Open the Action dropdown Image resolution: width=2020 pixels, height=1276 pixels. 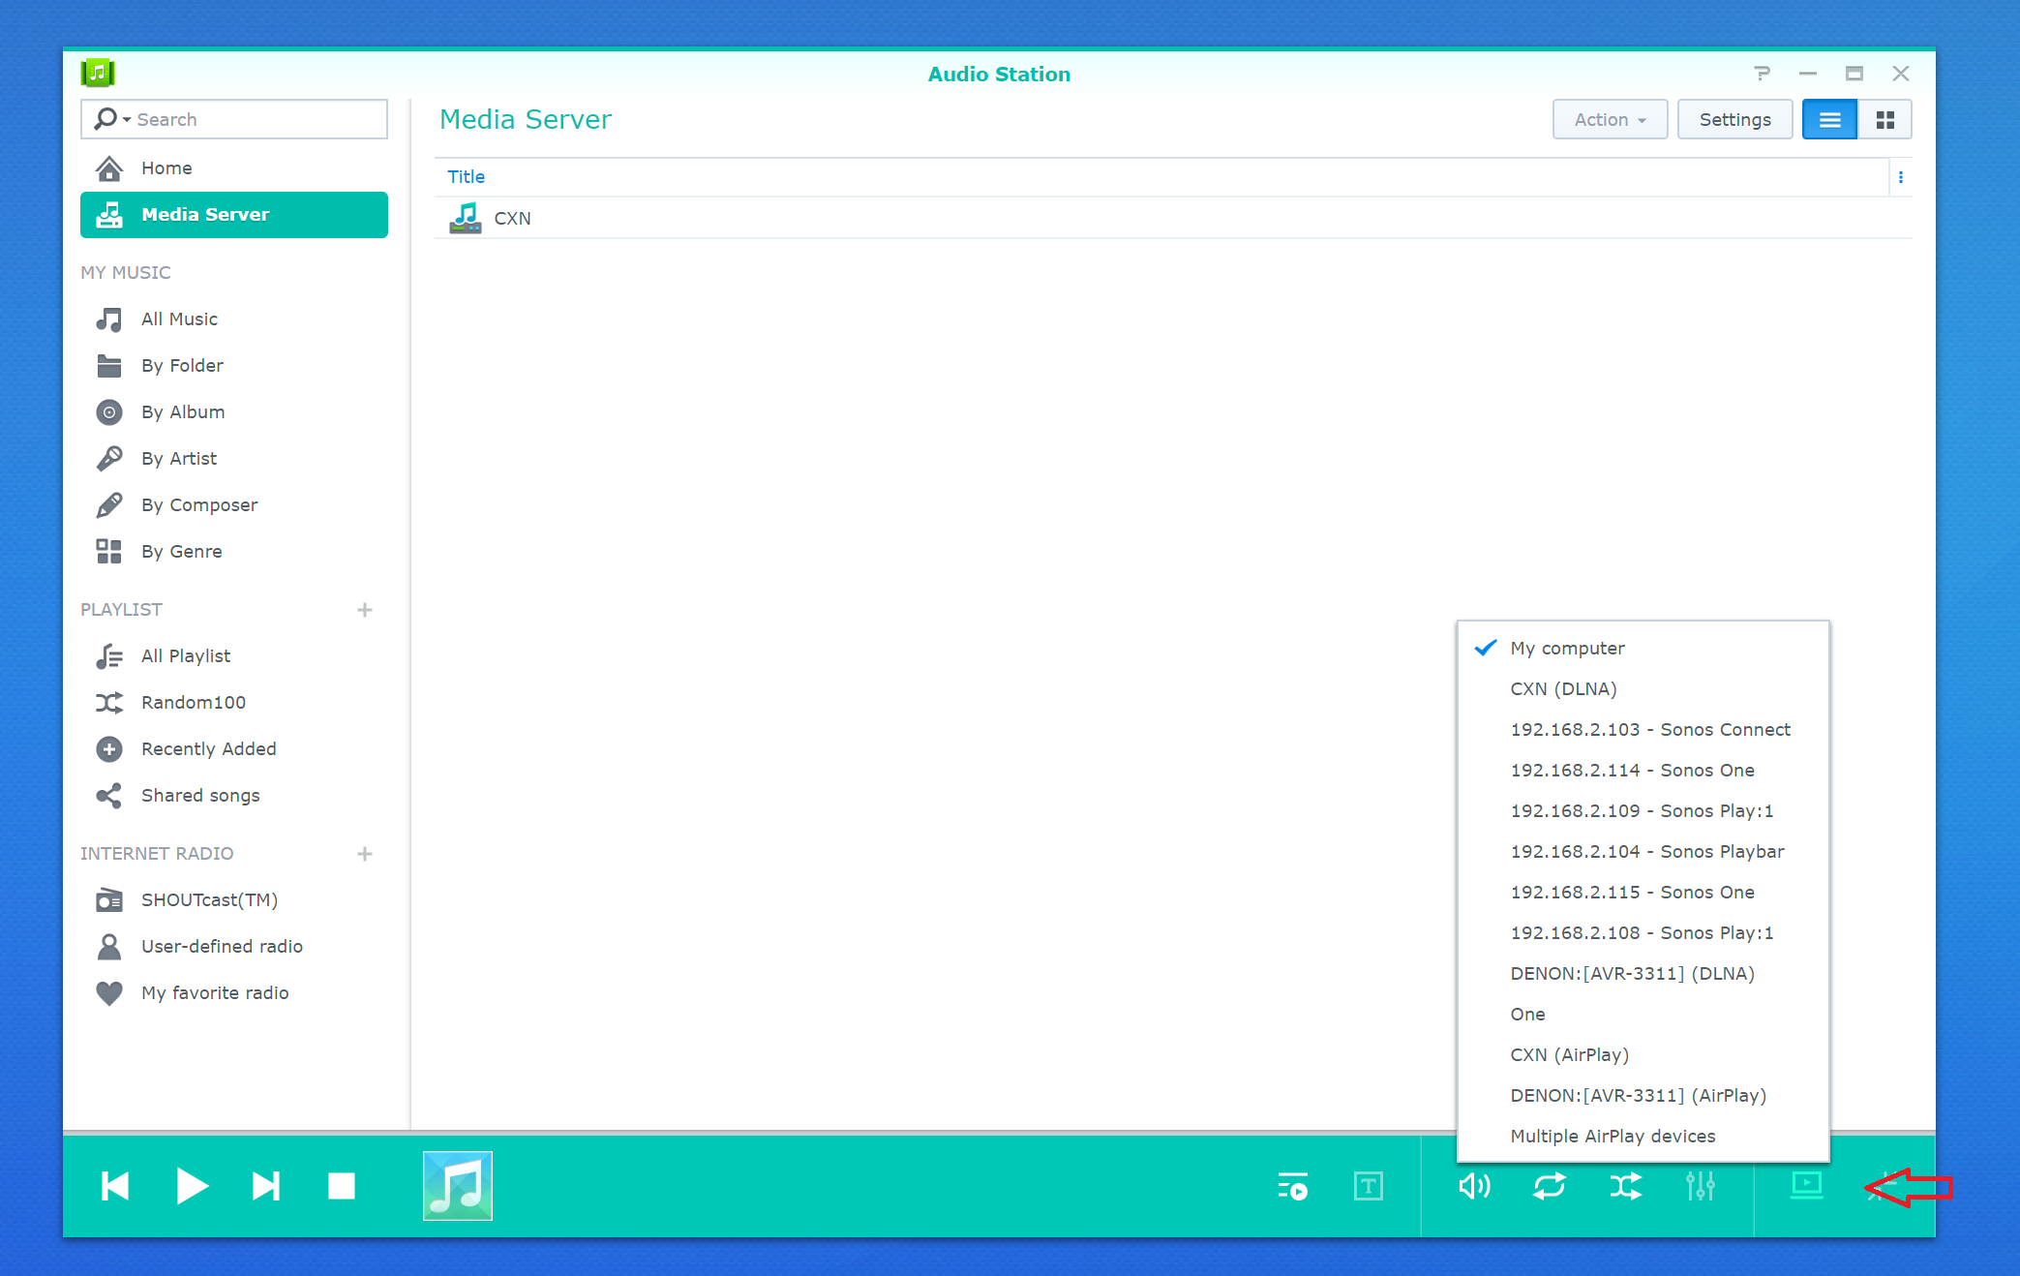pos(1610,120)
